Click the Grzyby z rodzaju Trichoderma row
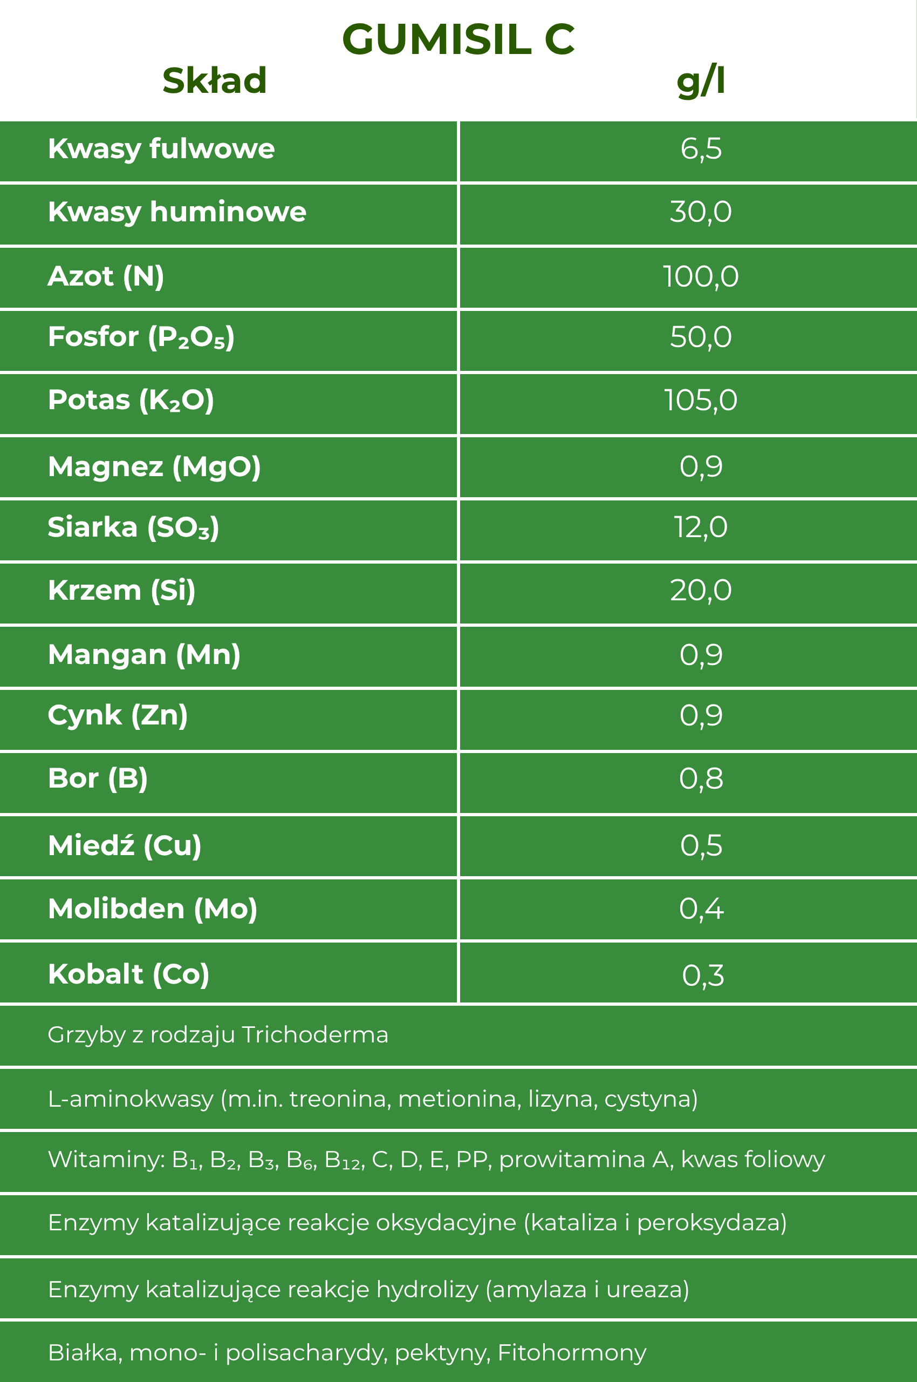 pyautogui.click(x=218, y=1035)
